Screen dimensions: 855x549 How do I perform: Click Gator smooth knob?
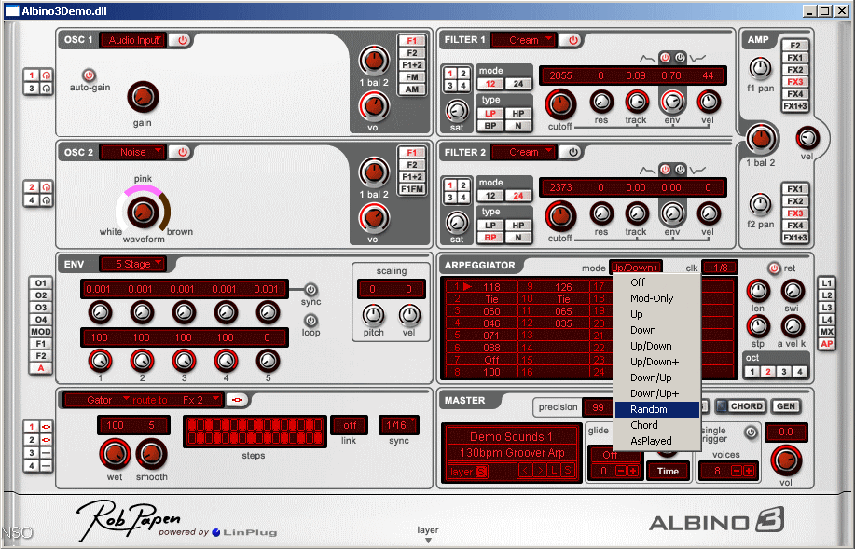tap(151, 454)
